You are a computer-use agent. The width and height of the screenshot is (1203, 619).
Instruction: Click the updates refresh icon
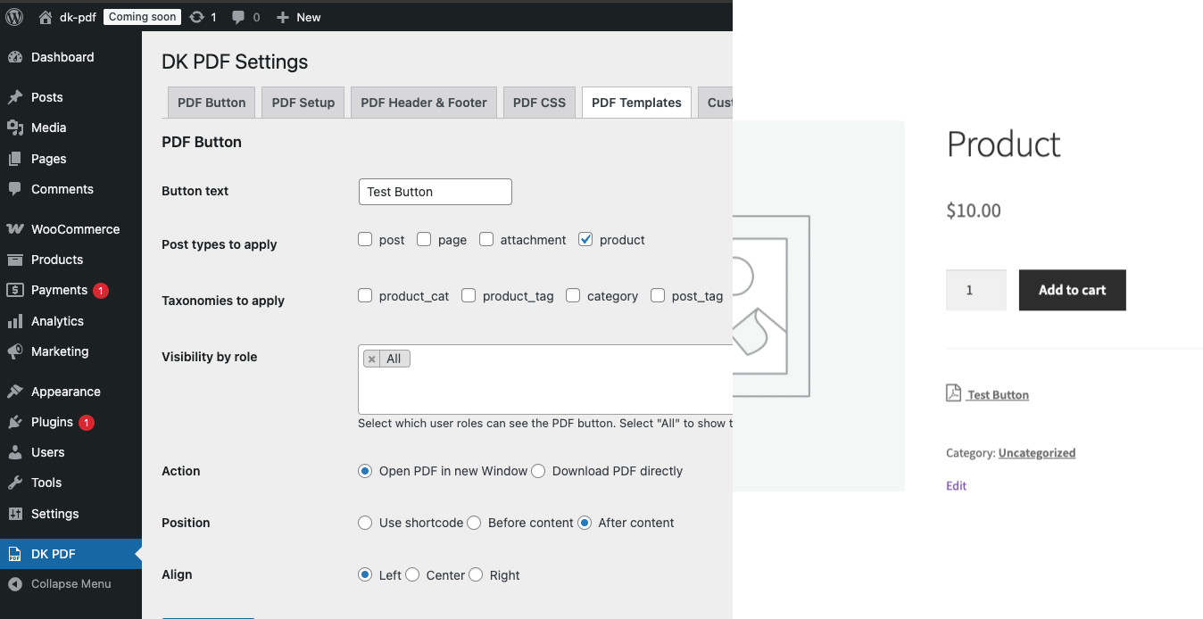[x=196, y=17]
